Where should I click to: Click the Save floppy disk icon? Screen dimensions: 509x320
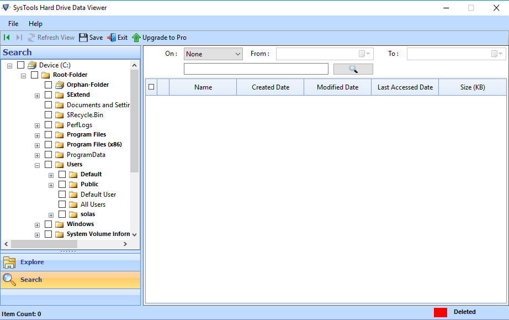point(83,38)
